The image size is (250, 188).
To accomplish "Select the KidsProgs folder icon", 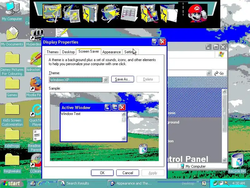I will 12,138.
